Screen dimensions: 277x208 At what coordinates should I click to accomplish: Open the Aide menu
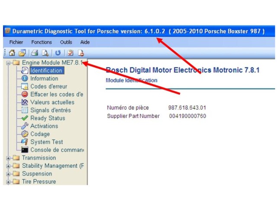coord(85,42)
